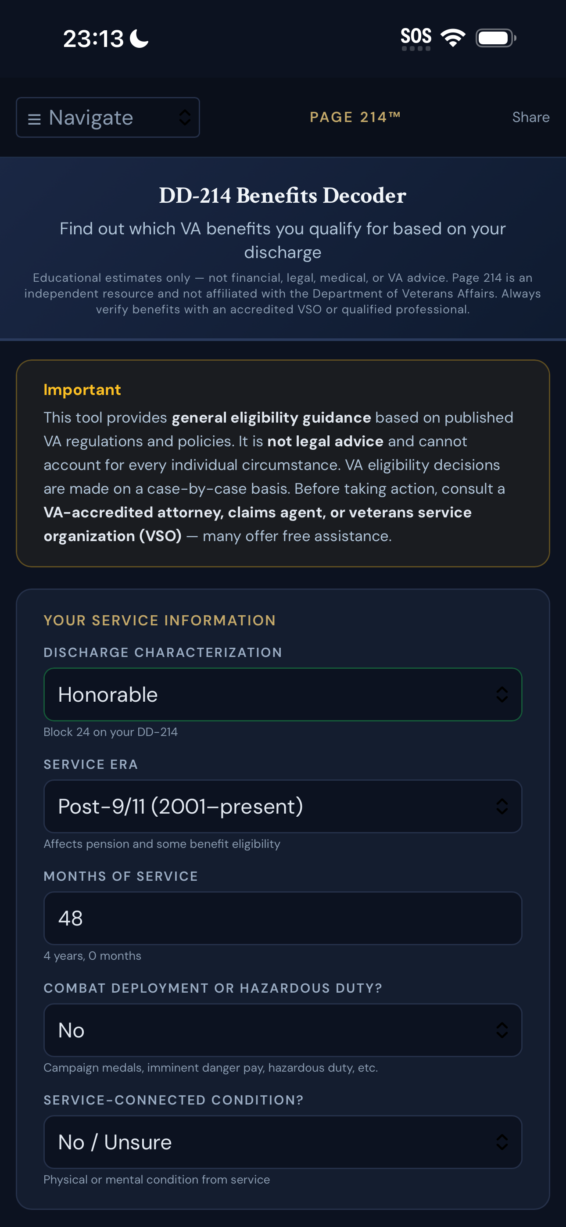Open the Service-Connected Condition dropdown
This screenshot has height=1227, width=566.
pyautogui.click(x=283, y=1142)
